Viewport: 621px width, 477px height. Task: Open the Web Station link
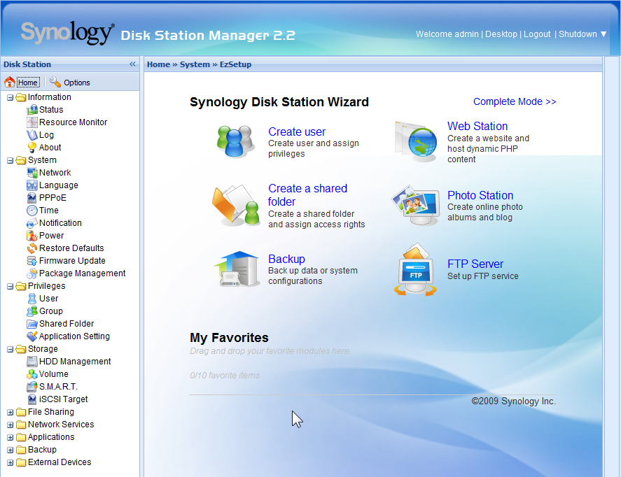[x=477, y=126]
